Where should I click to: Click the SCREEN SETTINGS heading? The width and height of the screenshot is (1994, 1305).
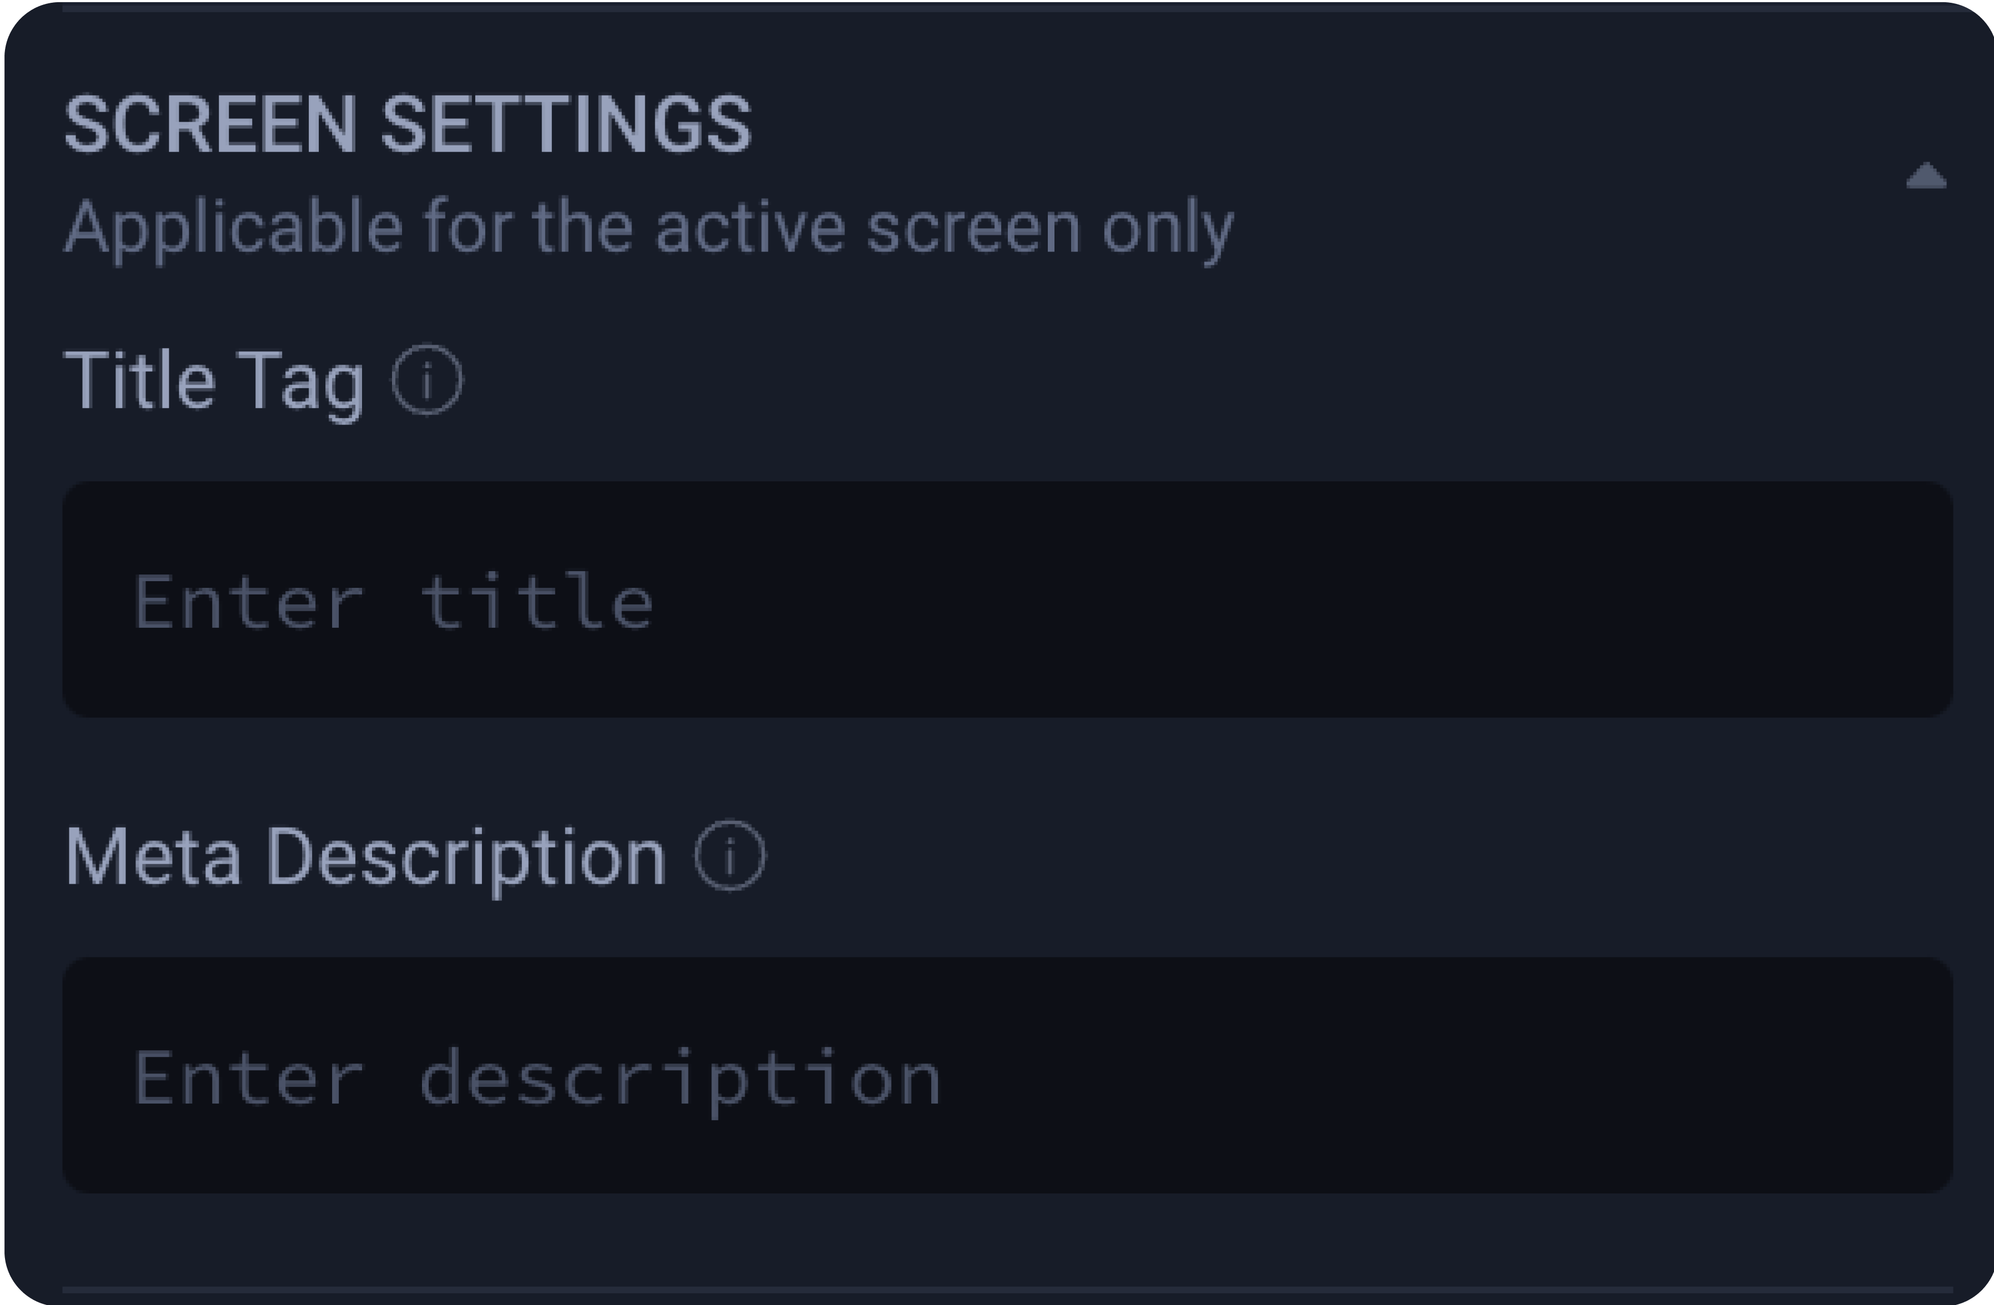coord(408,124)
